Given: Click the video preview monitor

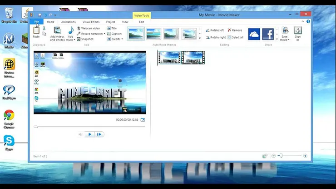Looking at the screenshot, I should click(x=90, y=82).
